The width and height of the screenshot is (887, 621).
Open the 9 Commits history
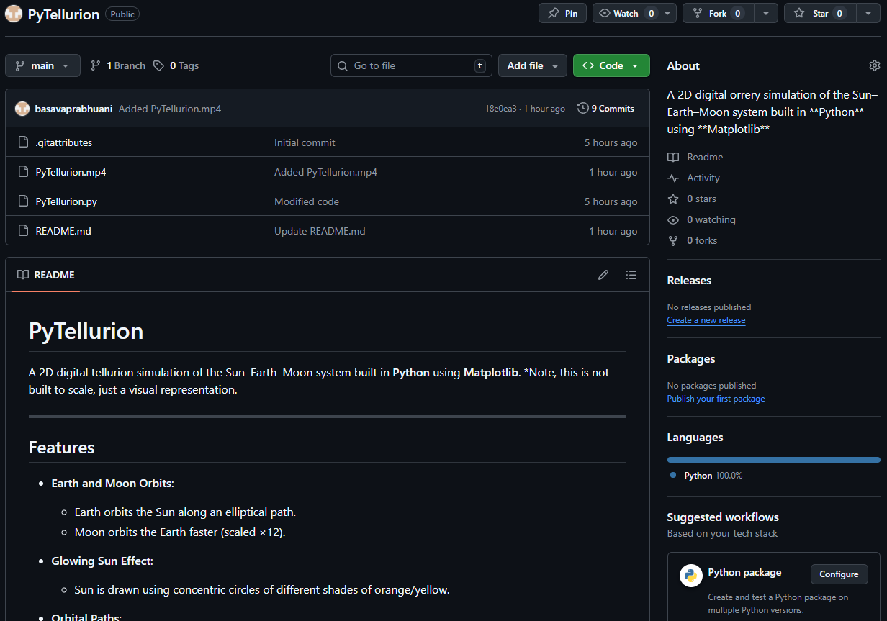point(605,109)
